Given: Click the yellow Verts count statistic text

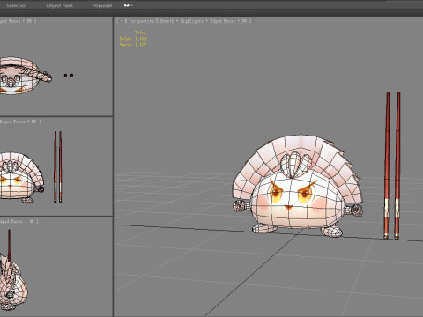Looking at the screenshot, I should (x=133, y=44).
